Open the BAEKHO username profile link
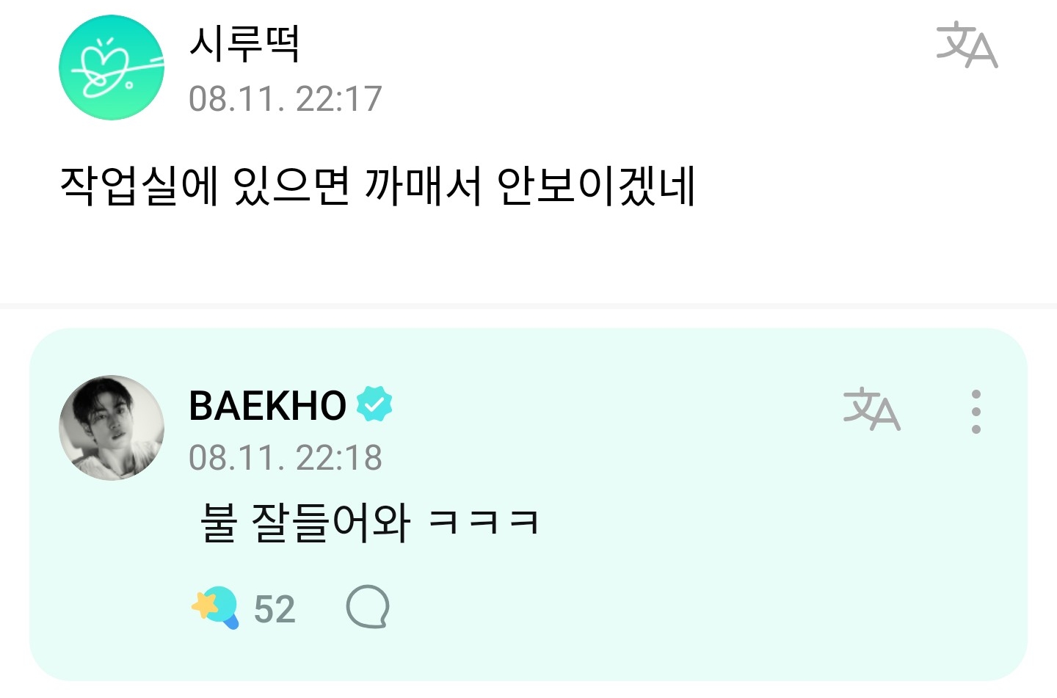This screenshot has width=1057, height=698. [x=267, y=405]
